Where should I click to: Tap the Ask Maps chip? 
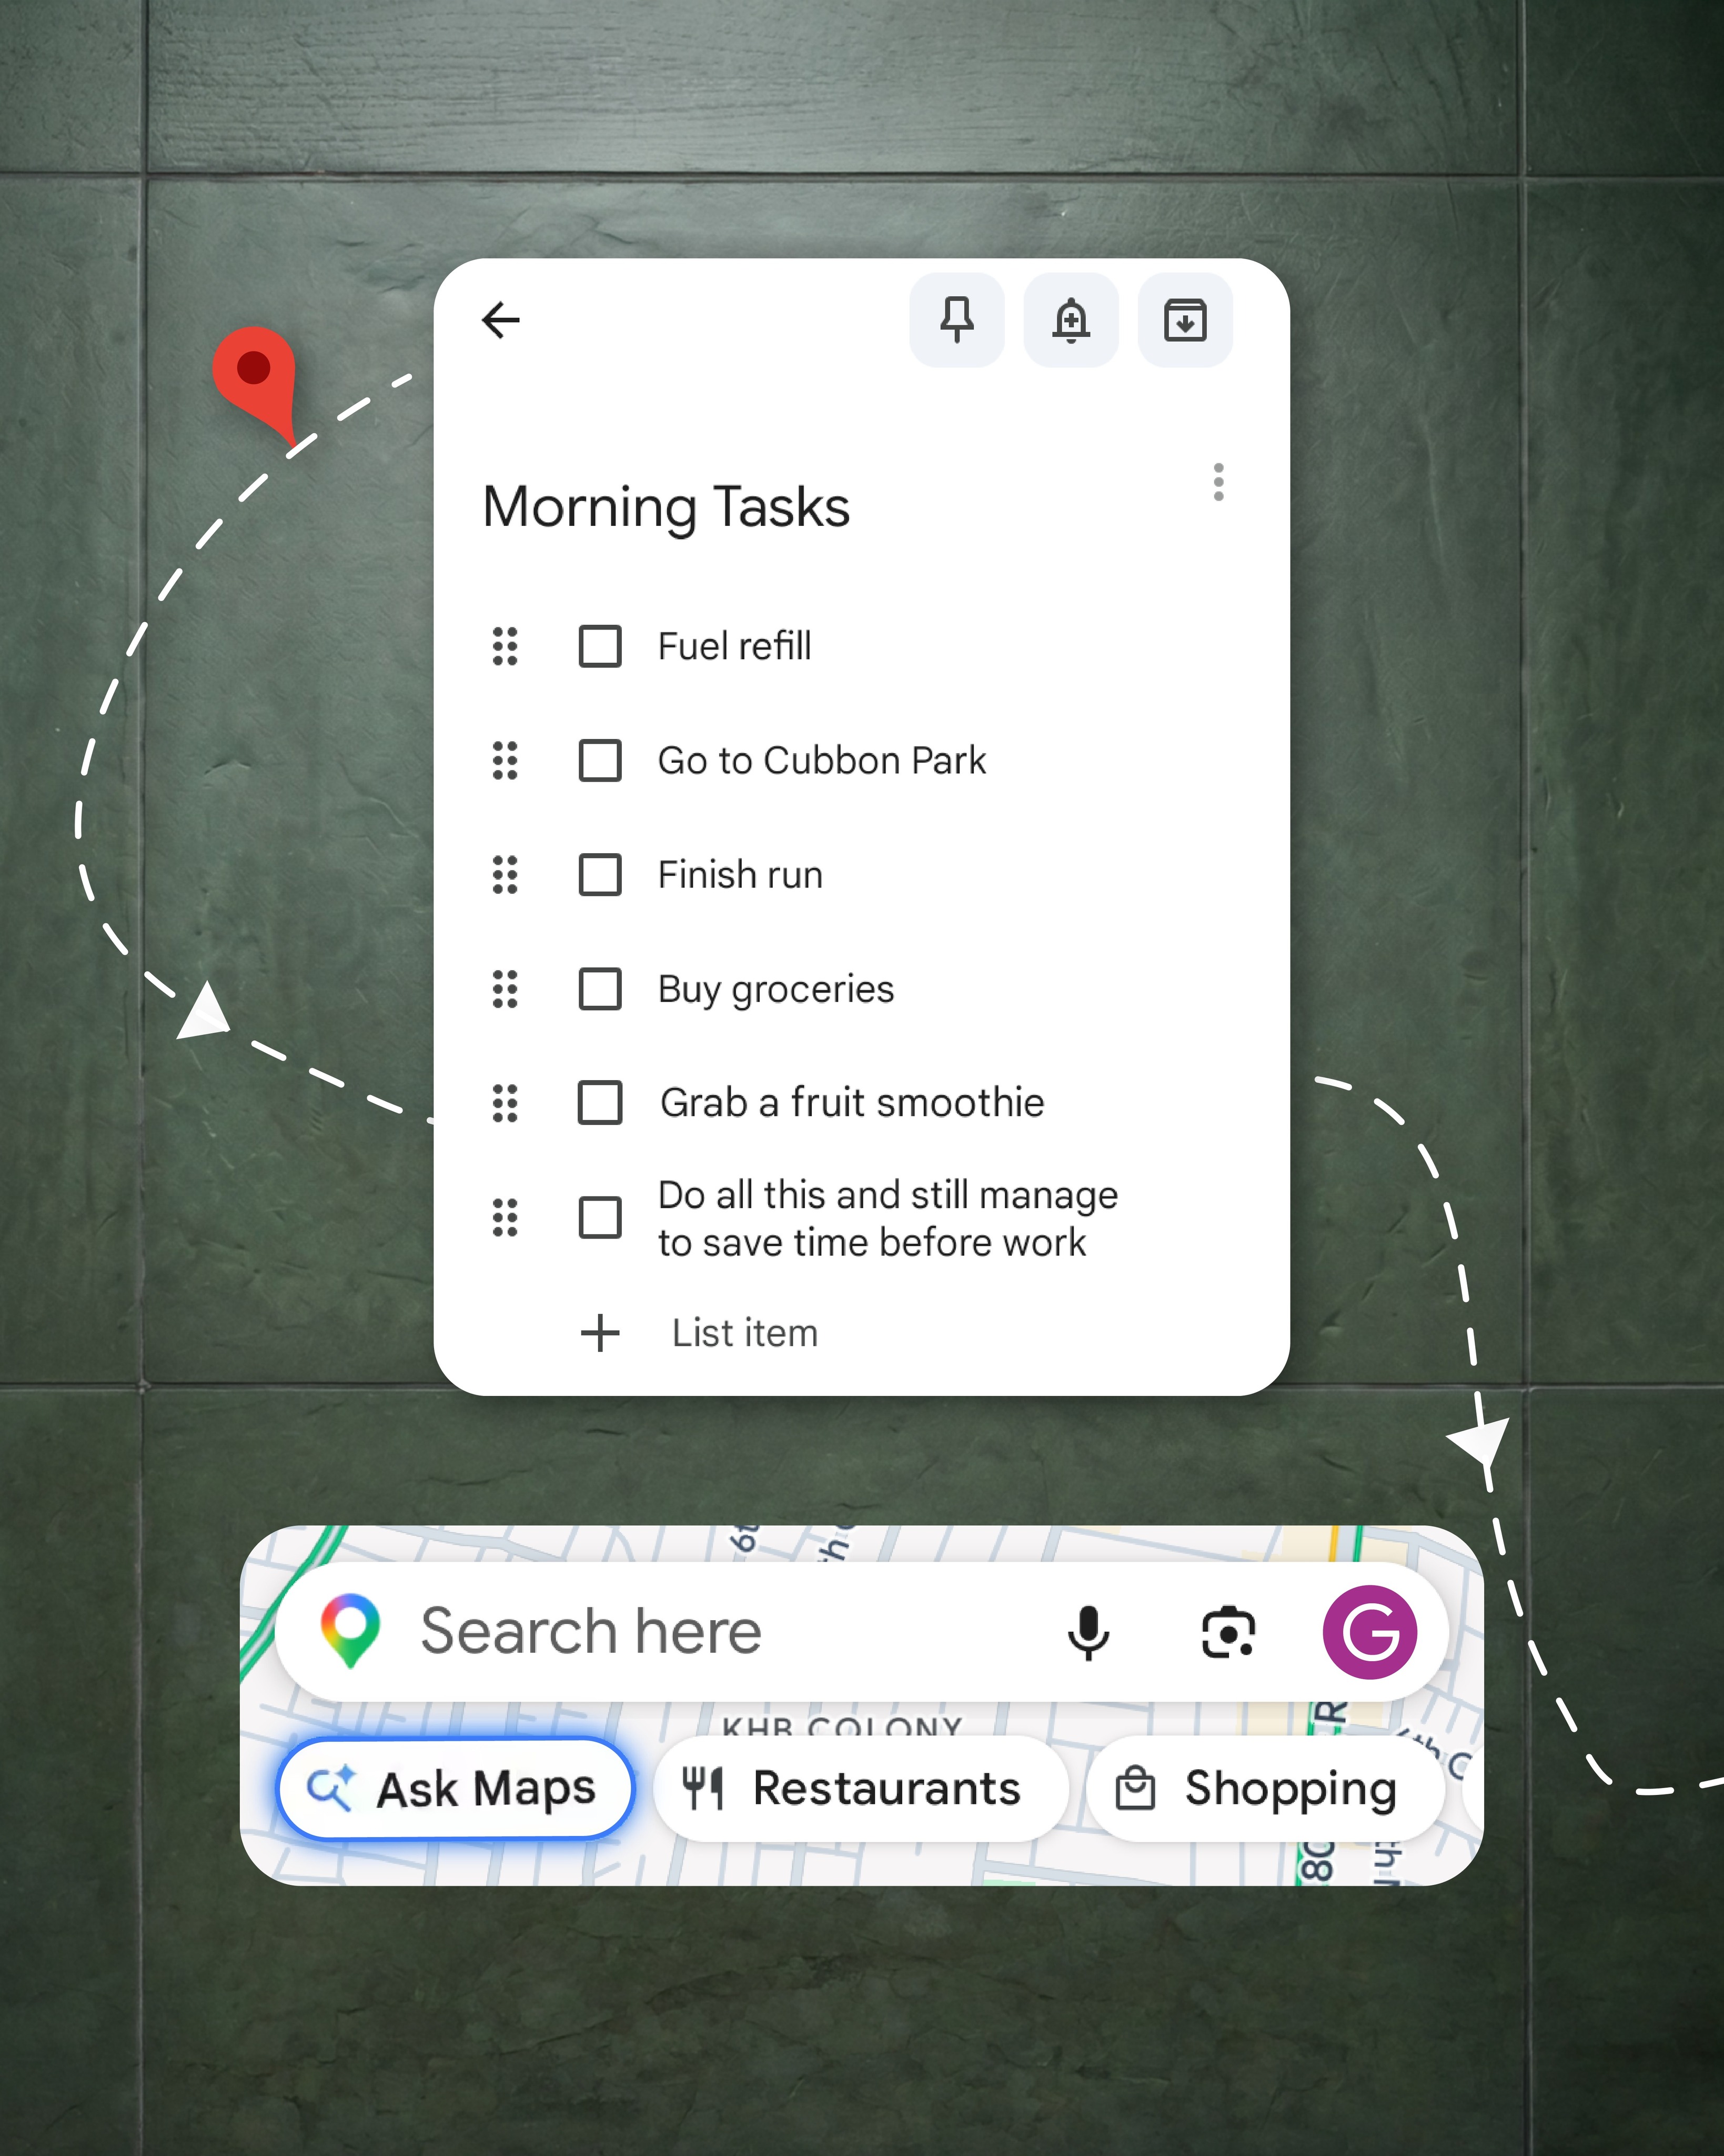click(x=456, y=1788)
